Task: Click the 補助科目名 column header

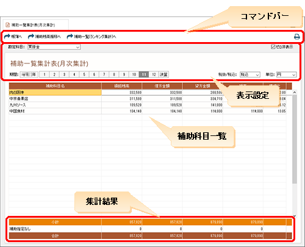Action: [x=55, y=86]
